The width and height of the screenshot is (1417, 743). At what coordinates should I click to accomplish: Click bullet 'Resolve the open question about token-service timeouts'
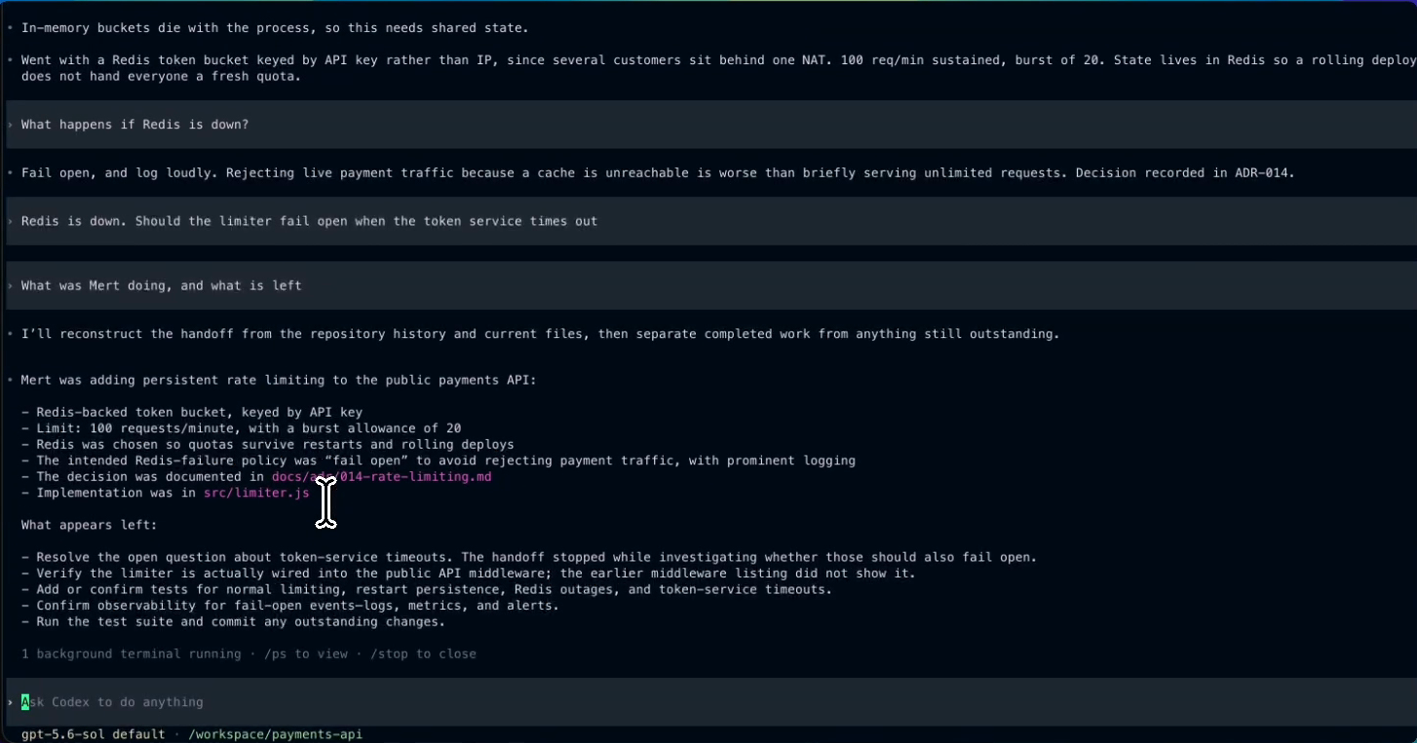click(x=529, y=557)
